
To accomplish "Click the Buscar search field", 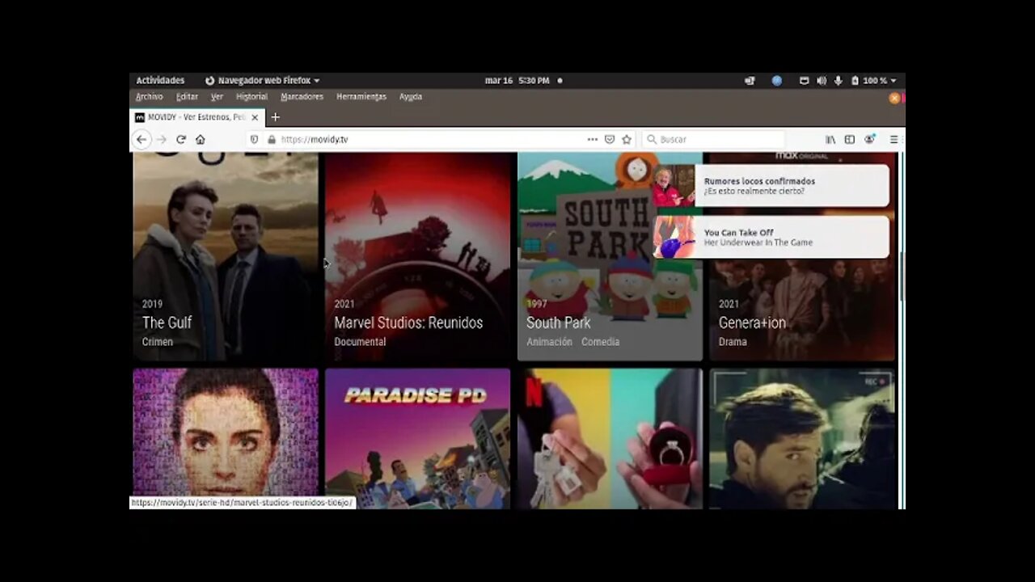I will [x=714, y=139].
